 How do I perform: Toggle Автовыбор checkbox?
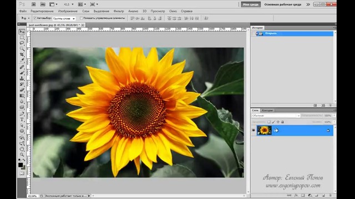pyautogui.click(x=35, y=18)
